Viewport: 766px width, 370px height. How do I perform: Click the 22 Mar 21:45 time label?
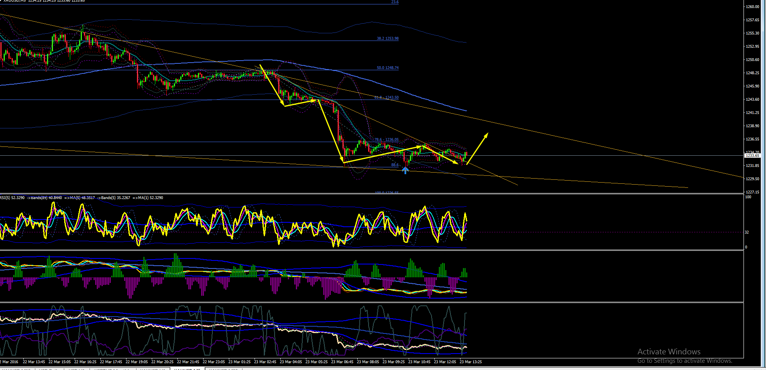[x=188, y=362]
